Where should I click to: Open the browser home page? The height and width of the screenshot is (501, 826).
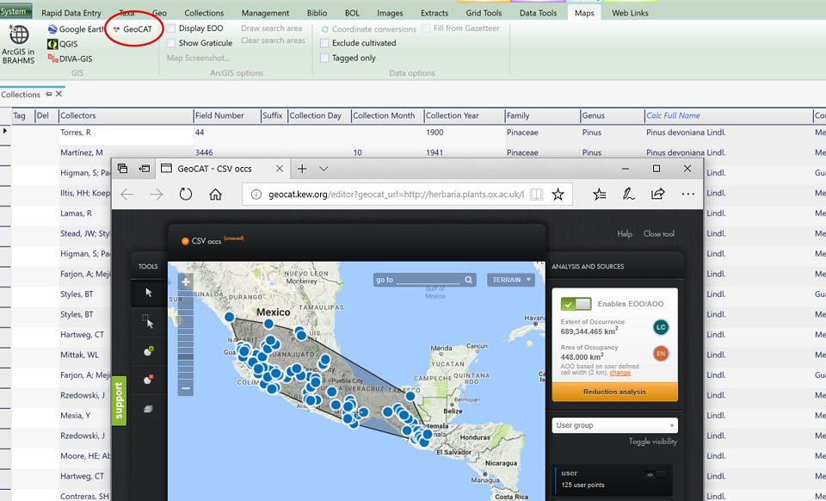215,195
